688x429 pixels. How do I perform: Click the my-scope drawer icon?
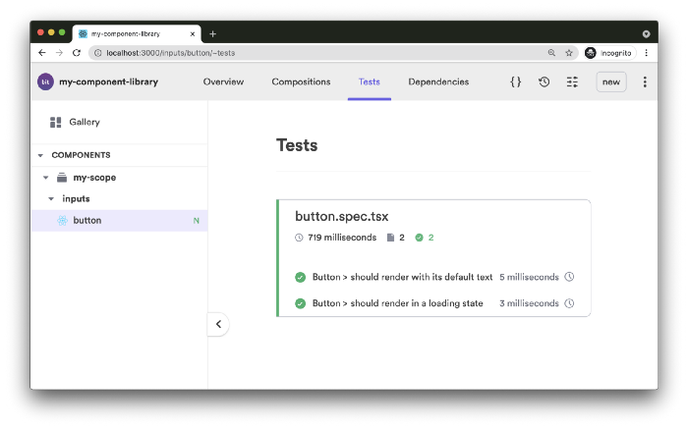point(62,178)
